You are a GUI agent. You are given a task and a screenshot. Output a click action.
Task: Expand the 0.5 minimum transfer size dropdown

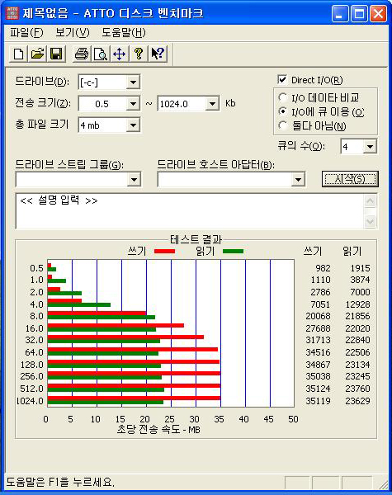pos(133,104)
